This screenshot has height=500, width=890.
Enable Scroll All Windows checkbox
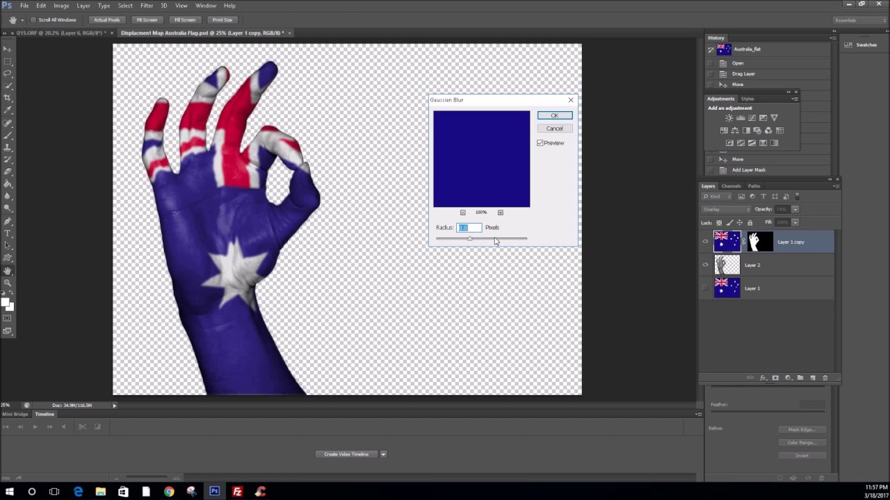pyautogui.click(x=33, y=19)
